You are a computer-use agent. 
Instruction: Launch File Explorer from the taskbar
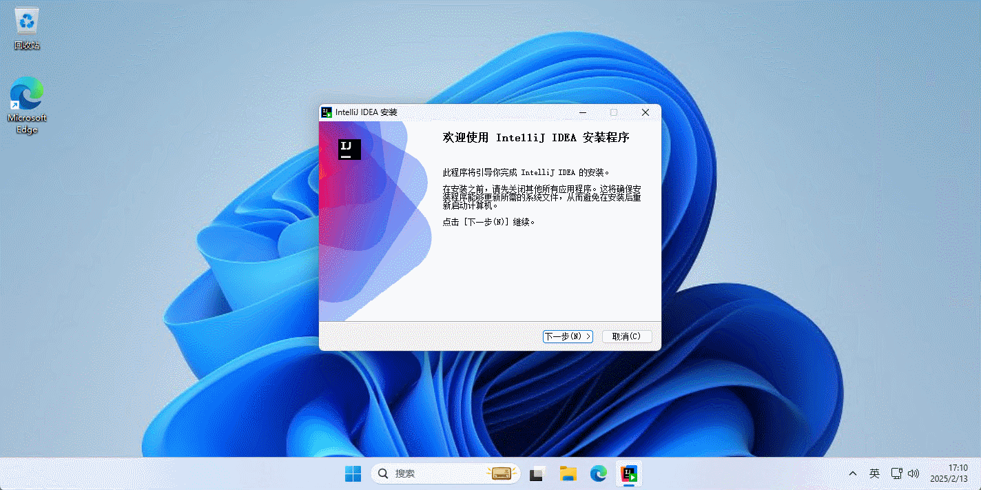point(568,473)
